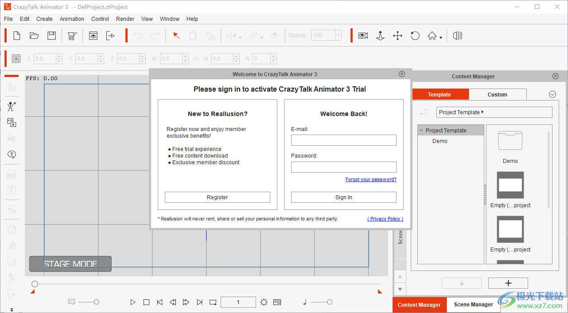Click the Stop button
Viewport: 568px width, 313px height.
pos(146,302)
